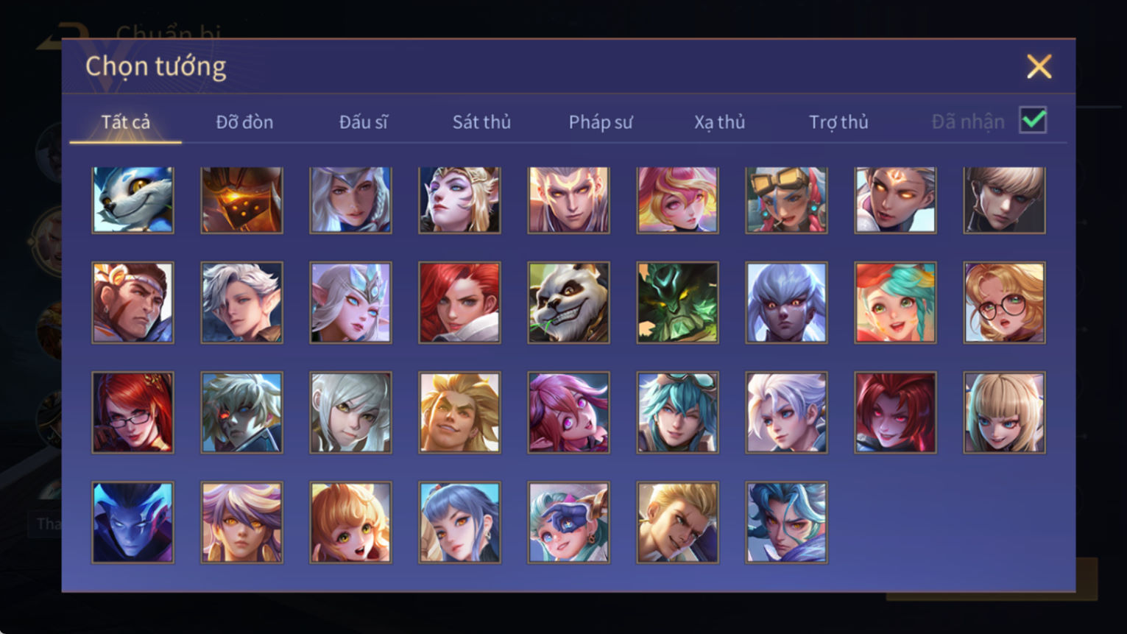The width and height of the screenshot is (1127, 634).
Task: Pick the teal-haired hero with goggles
Action: (x=677, y=412)
